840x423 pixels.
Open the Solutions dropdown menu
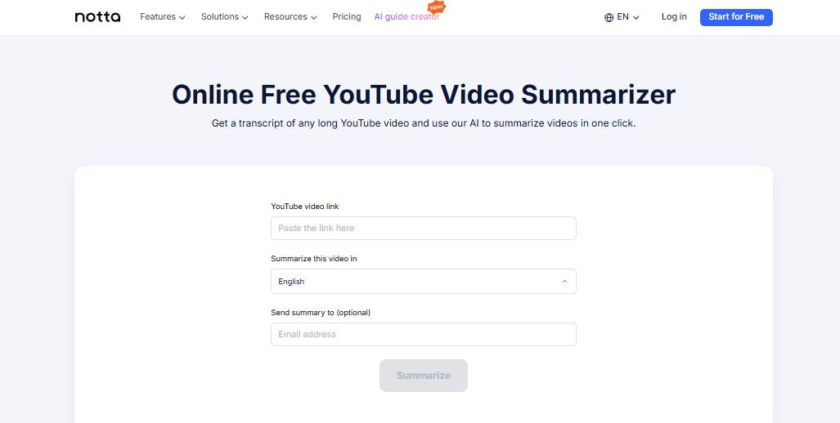tap(224, 17)
